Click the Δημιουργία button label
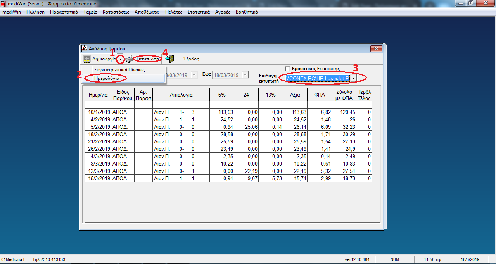 (x=104, y=59)
